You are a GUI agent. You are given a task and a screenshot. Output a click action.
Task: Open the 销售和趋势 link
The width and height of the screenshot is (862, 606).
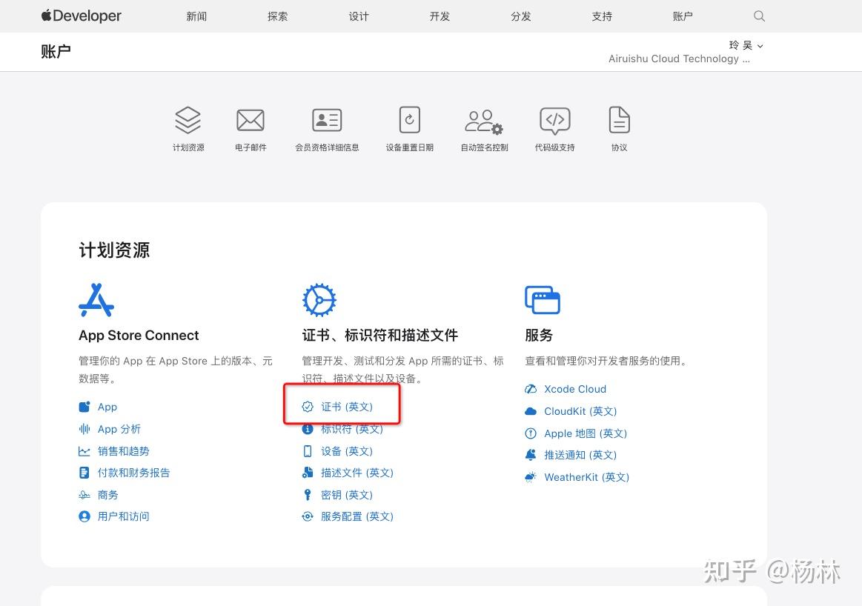click(124, 451)
